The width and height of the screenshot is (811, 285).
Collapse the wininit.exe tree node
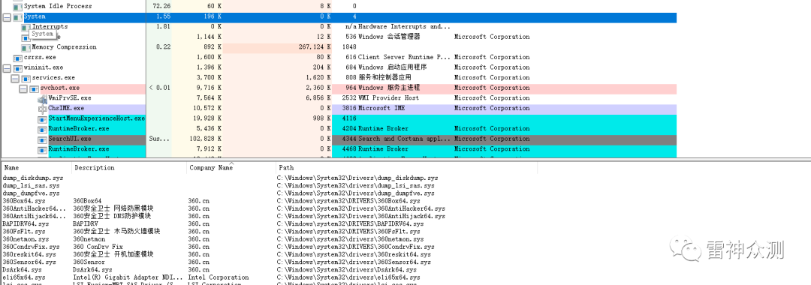[6, 67]
